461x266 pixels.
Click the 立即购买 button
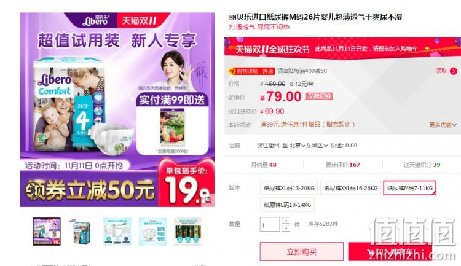coord(301,252)
